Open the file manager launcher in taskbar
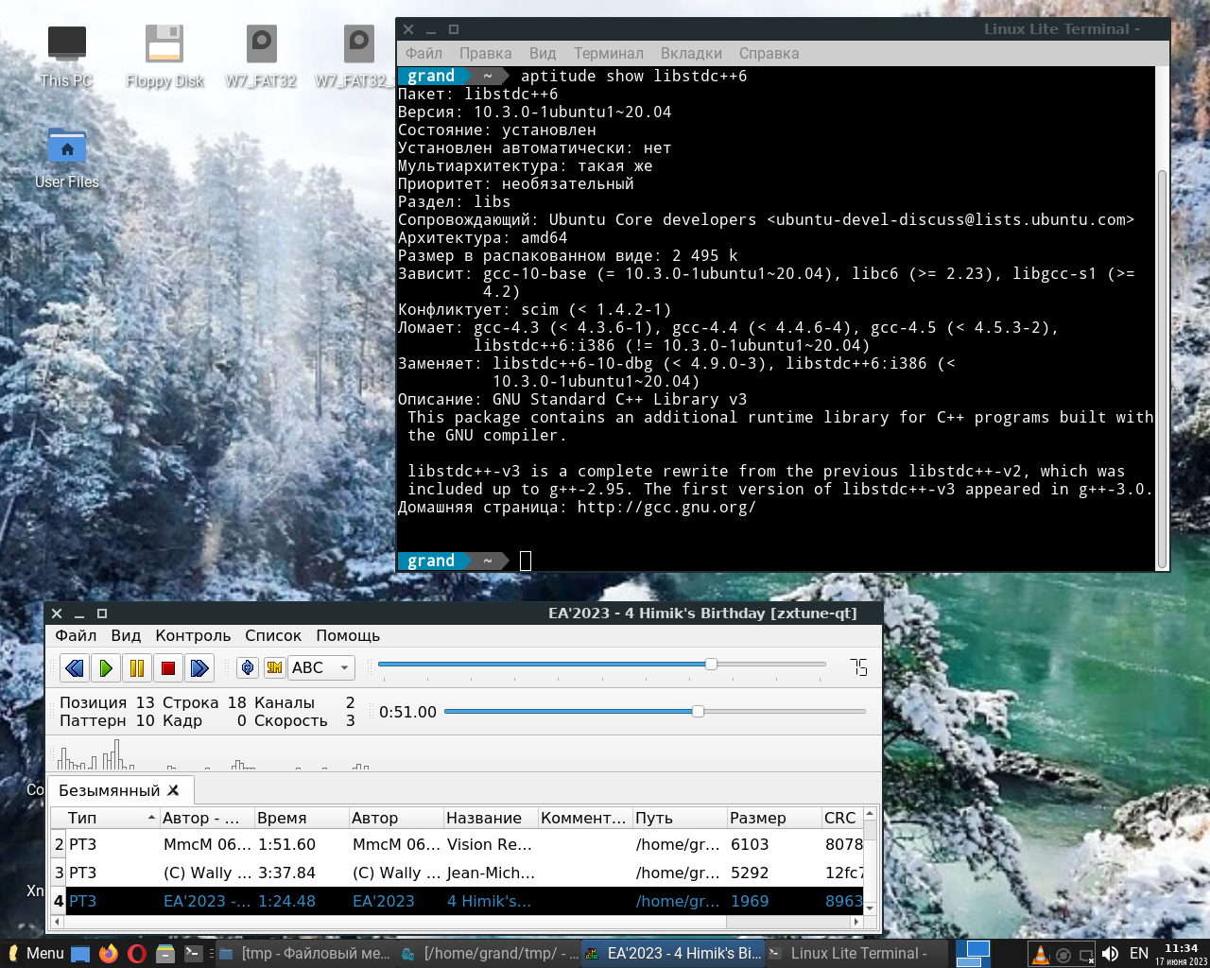Image resolution: width=1210 pixels, height=968 pixels. [165, 954]
